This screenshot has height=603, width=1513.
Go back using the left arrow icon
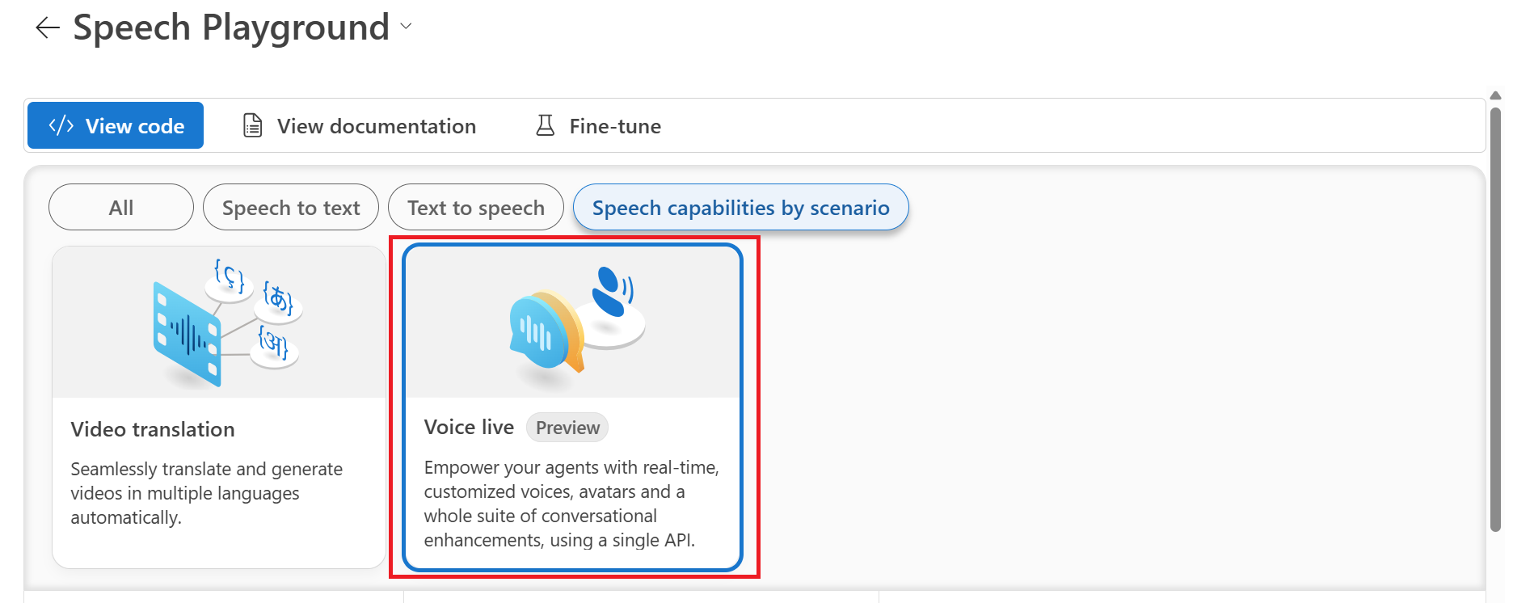(x=48, y=27)
